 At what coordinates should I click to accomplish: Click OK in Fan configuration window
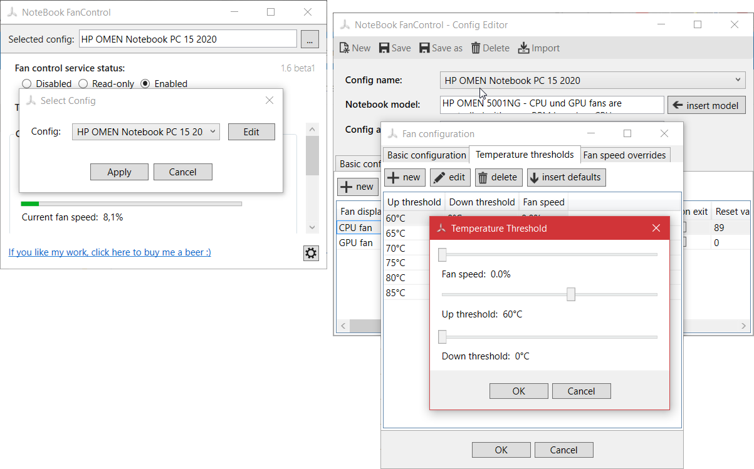point(501,450)
